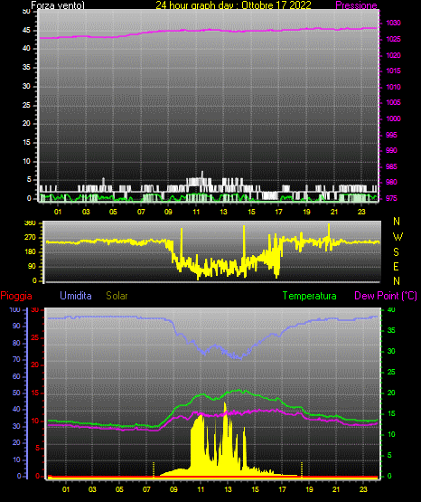Click the Solar legend label
The width and height of the screenshot is (421, 502).
117,296
